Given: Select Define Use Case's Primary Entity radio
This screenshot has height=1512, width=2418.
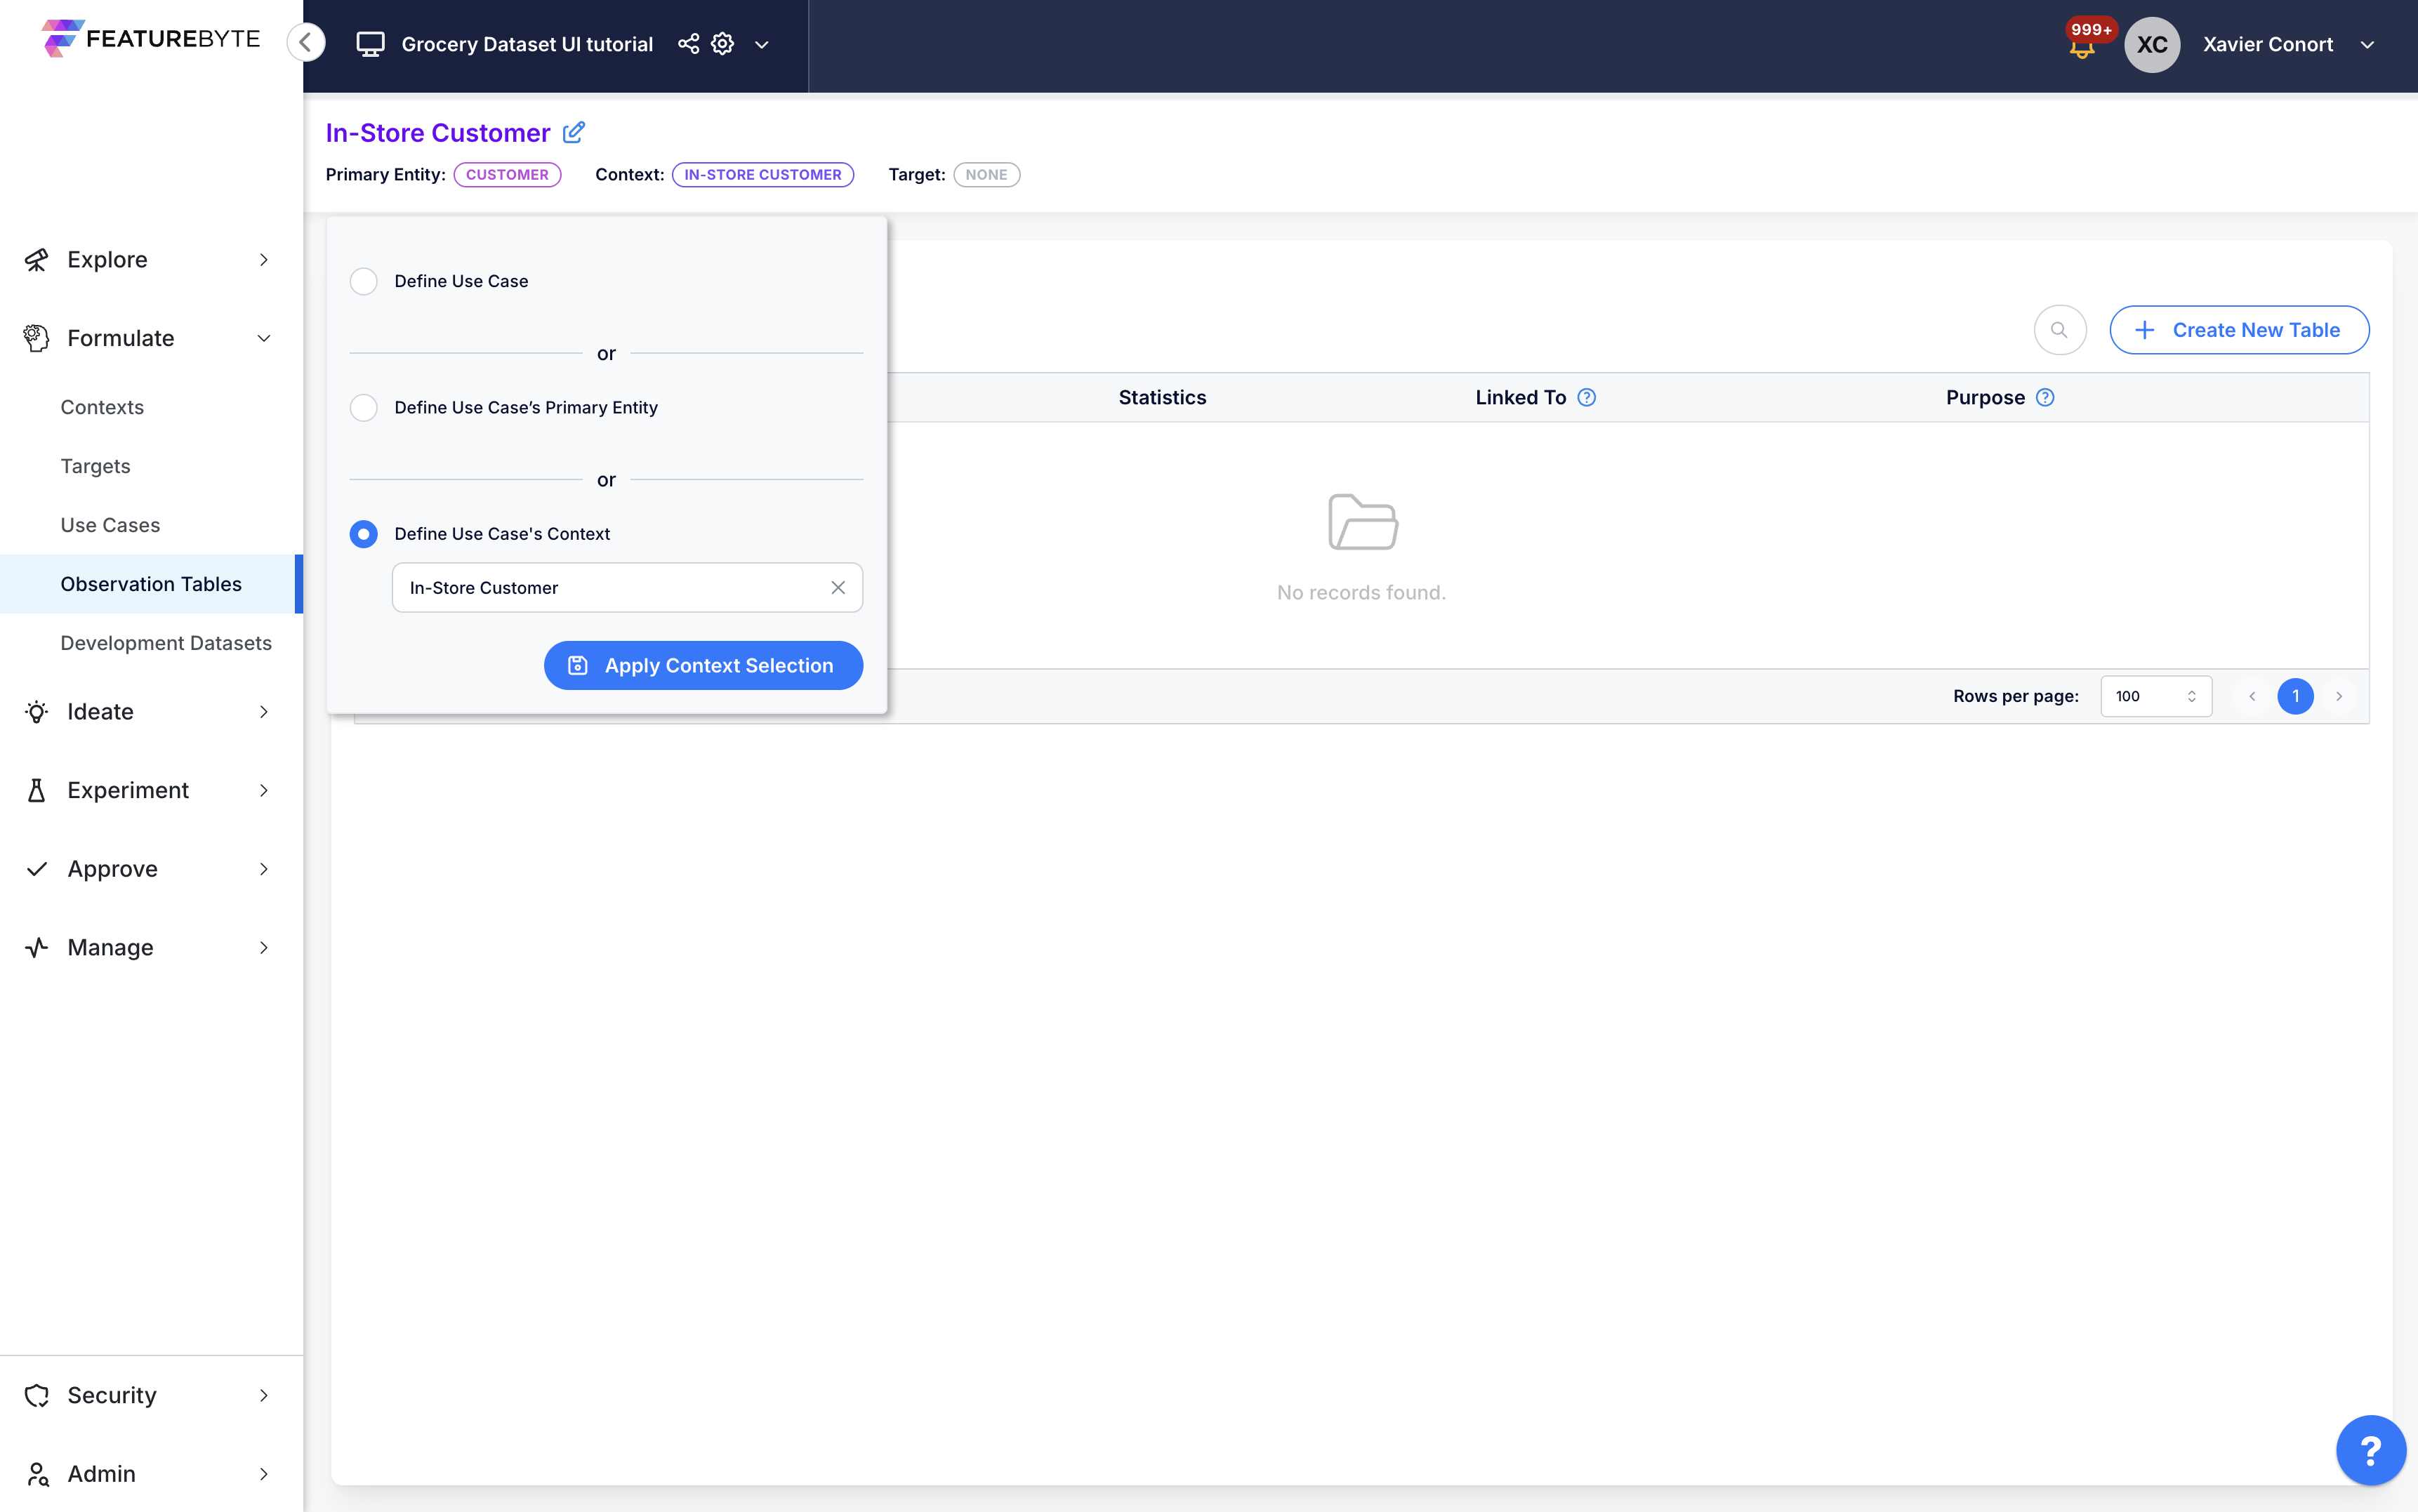Looking at the screenshot, I should tap(364, 407).
